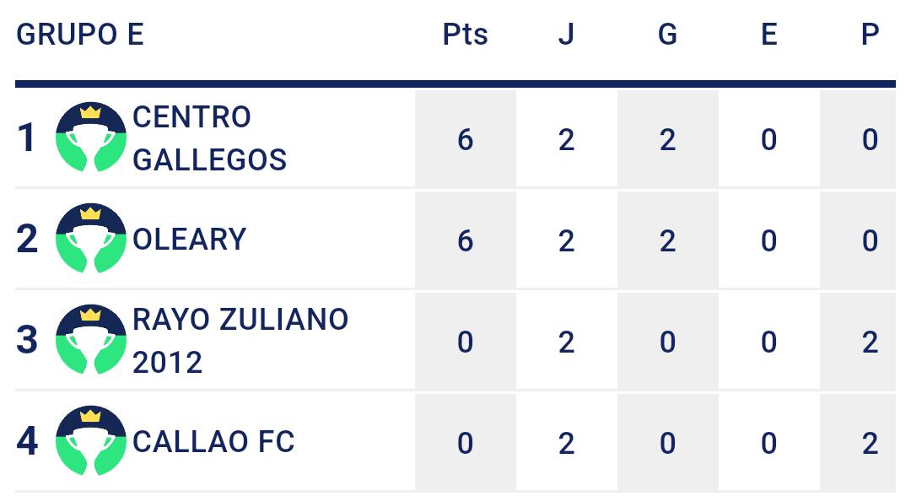This screenshot has height=496, width=911.
Task: Click the Pts column header
Action: pyautogui.click(x=466, y=35)
